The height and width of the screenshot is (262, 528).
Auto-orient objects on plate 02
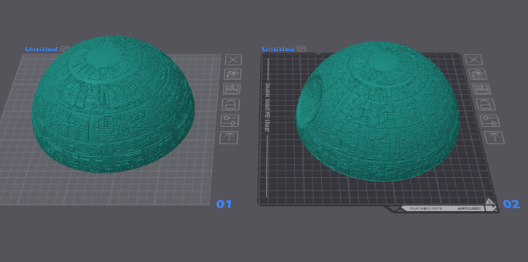478,74
